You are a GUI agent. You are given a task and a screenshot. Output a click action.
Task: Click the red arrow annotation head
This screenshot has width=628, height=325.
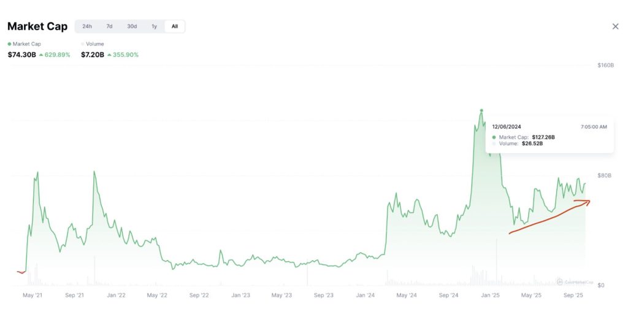[588, 202]
